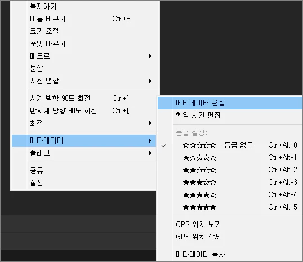Choose 메타데이터 복사 at submenu bottom
Image resolution: width=303 pixels, height=262 pixels.
pos(230,255)
